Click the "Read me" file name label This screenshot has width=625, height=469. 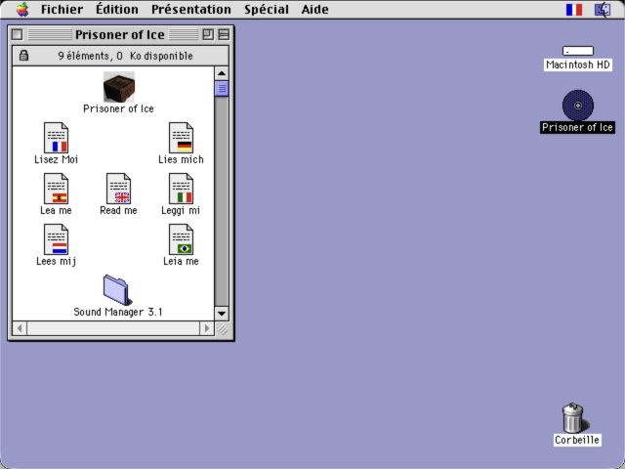pyautogui.click(x=118, y=211)
